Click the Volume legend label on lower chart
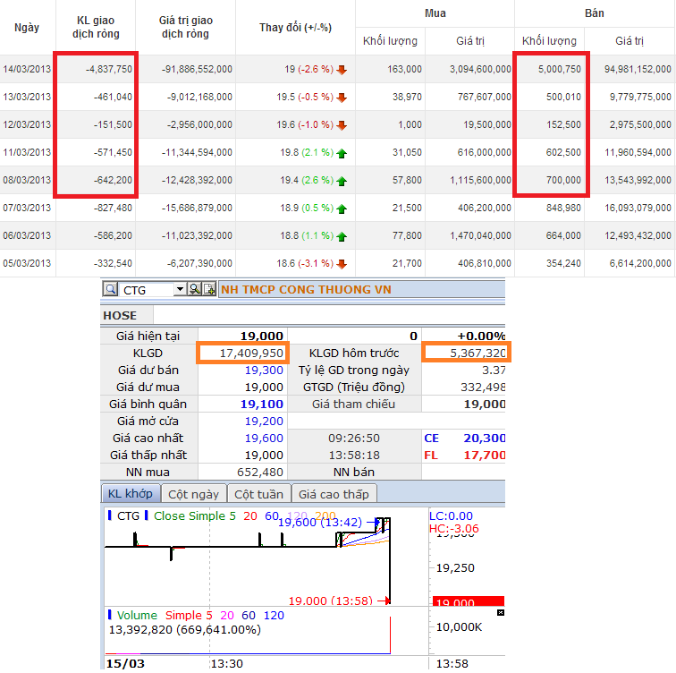 click(x=137, y=615)
